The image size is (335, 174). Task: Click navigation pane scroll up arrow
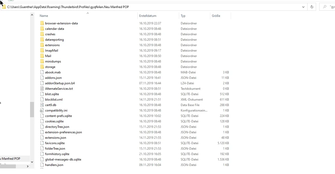(x=32, y=15)
